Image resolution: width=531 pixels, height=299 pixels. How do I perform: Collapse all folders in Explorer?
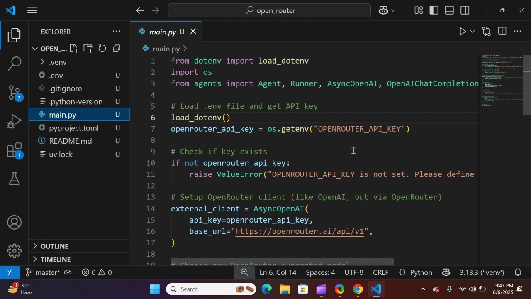tap(117, 49)
